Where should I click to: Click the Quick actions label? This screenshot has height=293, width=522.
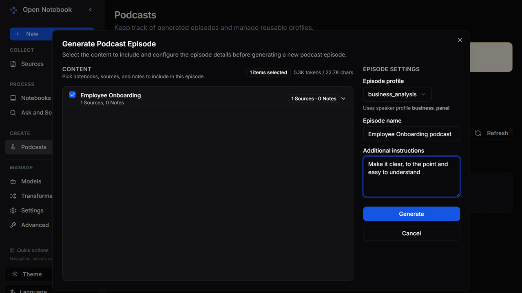(x=33, y=251)
